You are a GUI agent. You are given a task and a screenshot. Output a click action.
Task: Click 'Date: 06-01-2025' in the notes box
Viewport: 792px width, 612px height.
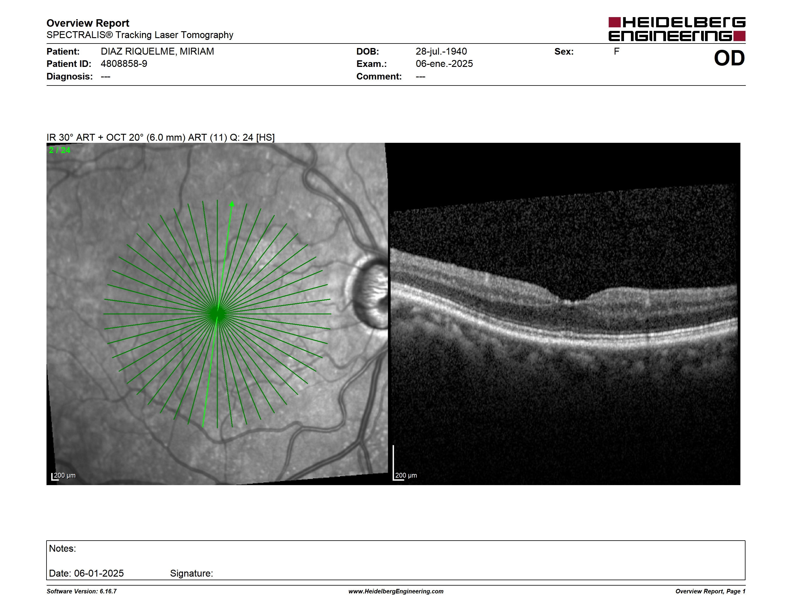(x=86, y=573)
